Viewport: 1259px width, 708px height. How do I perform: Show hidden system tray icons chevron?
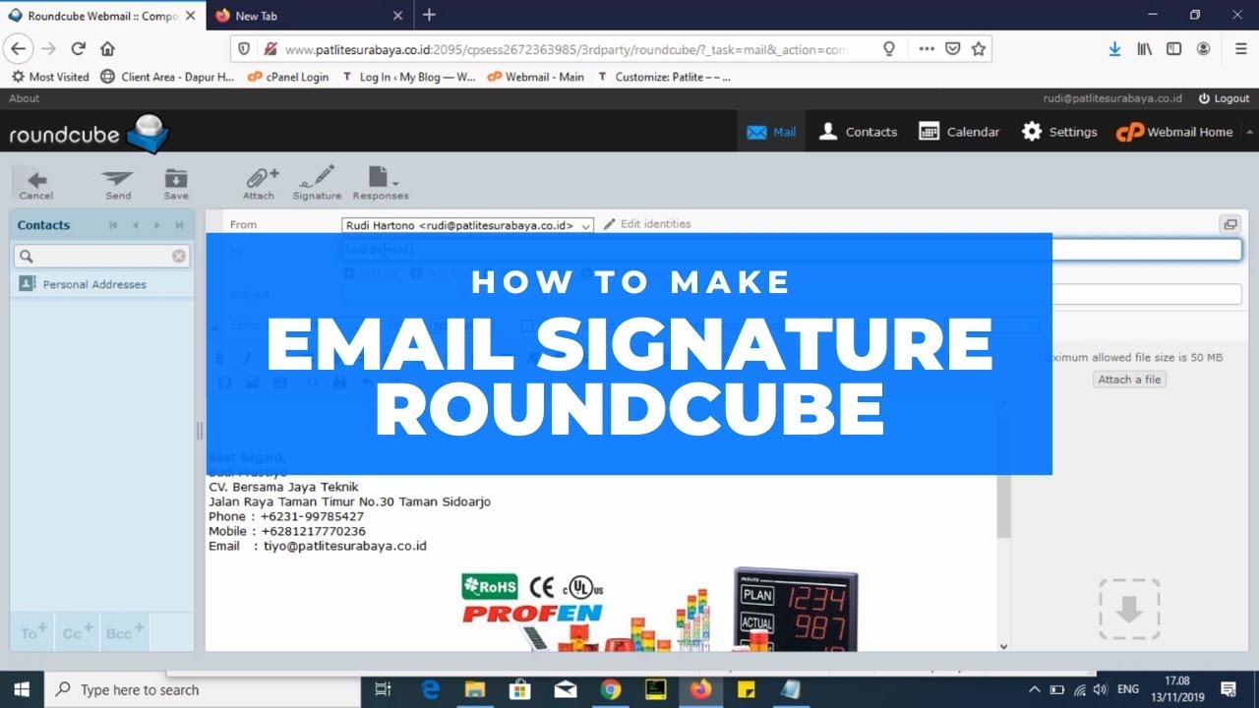pos(1034,690)
